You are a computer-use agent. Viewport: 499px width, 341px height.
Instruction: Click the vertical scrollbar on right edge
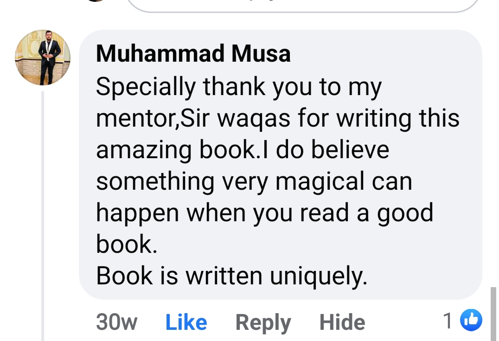pyautogui.click(x=493, y=314)
